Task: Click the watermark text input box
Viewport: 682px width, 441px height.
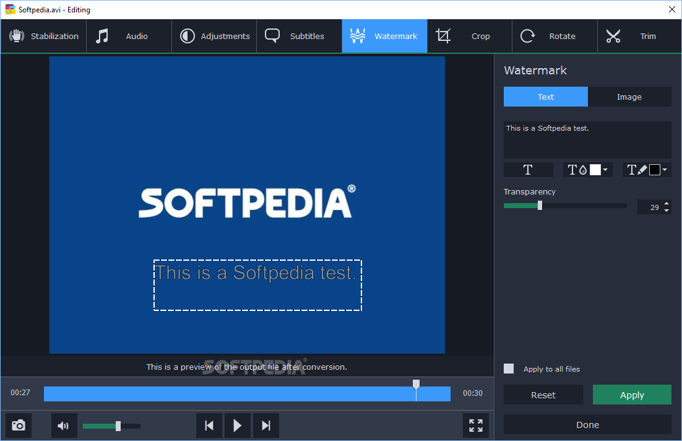Action: [x=587, y=140]
